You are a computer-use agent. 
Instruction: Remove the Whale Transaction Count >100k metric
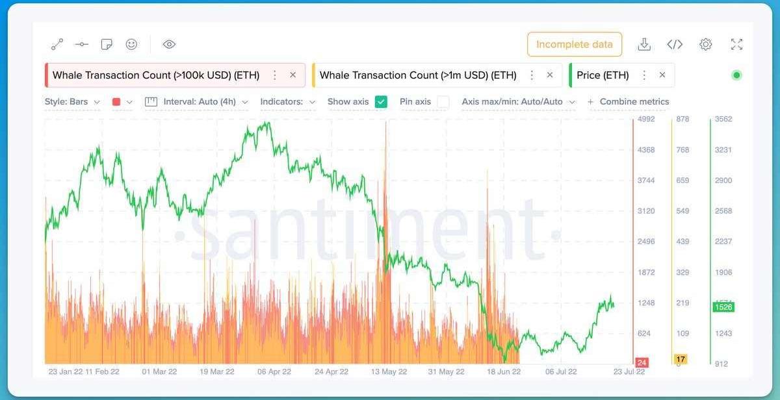[x=292, y=75]
